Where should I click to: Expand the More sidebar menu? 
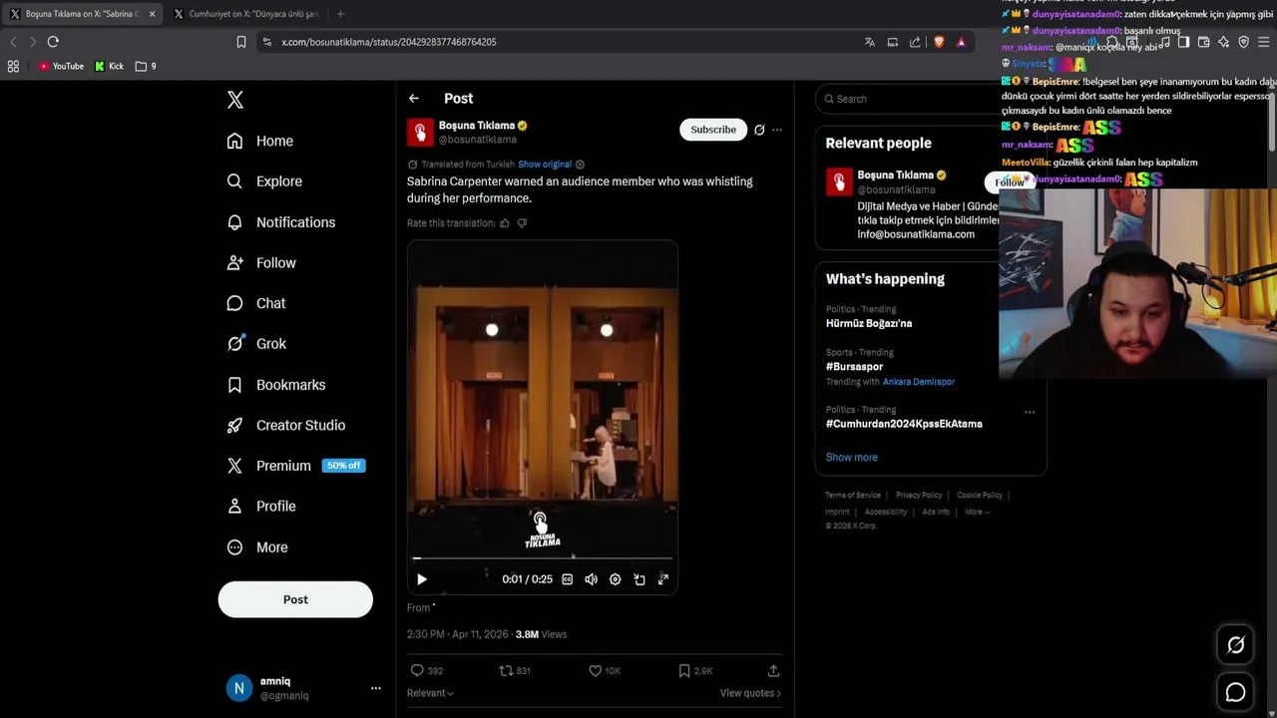click(x=257, y=547)
